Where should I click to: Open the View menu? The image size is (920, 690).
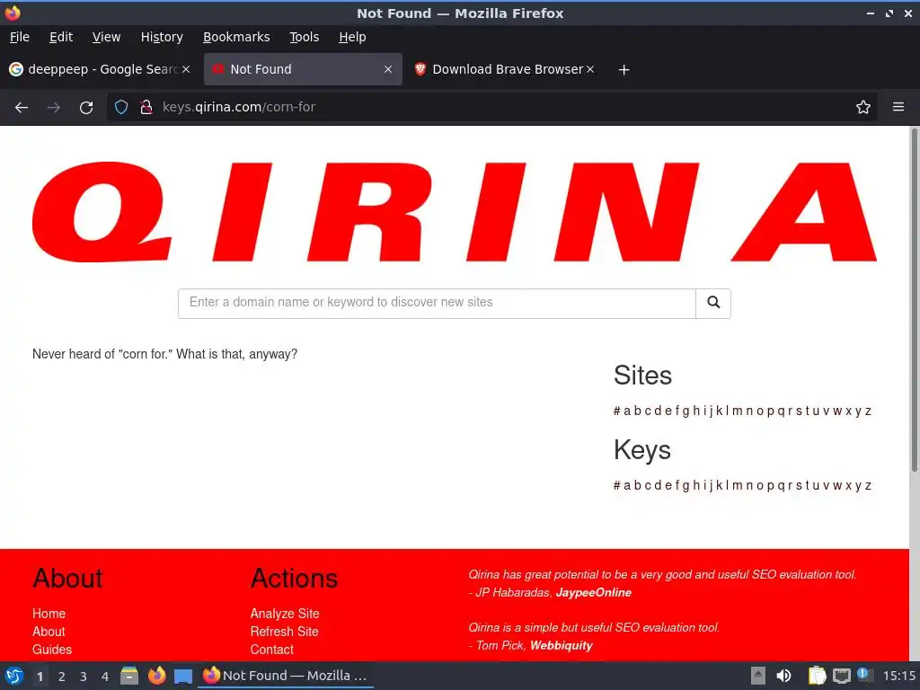click(x=106, y=37)
